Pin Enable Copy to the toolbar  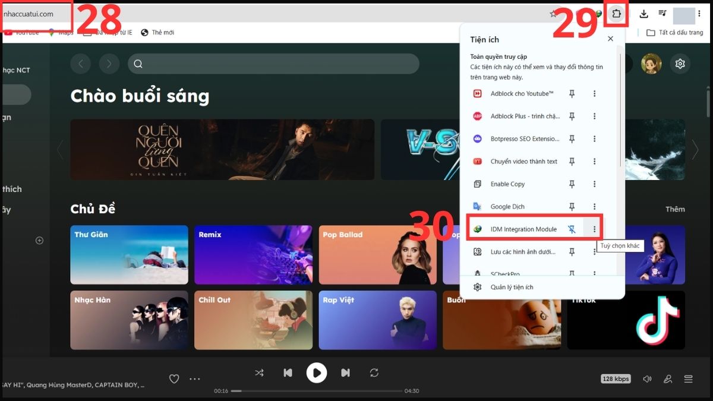click(x=572, y=184)
